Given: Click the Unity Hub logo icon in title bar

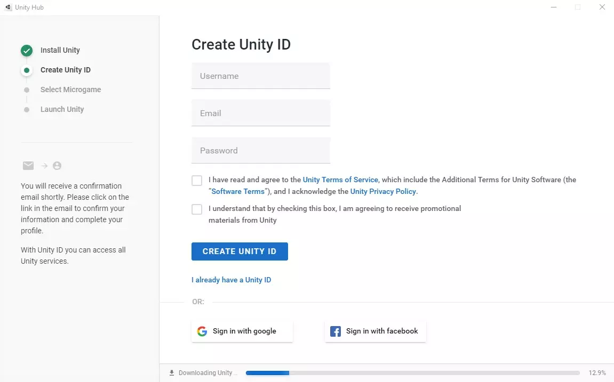Looking at the screenshot, I should coord(8,7).
